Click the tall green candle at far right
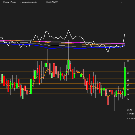This screenshot has width=135, height=135. (125, 82)
